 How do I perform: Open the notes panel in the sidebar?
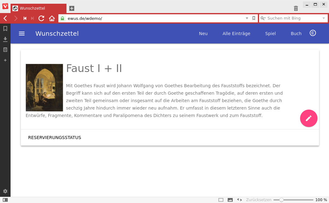pyautogui.click(x=5, y=49)
